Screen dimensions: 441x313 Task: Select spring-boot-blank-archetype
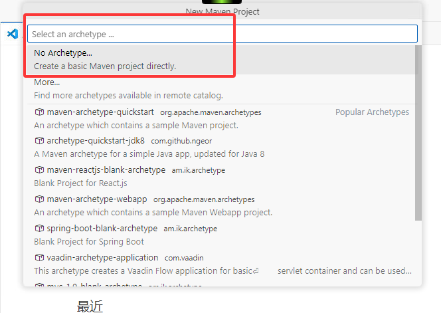(x=221, y=235)
